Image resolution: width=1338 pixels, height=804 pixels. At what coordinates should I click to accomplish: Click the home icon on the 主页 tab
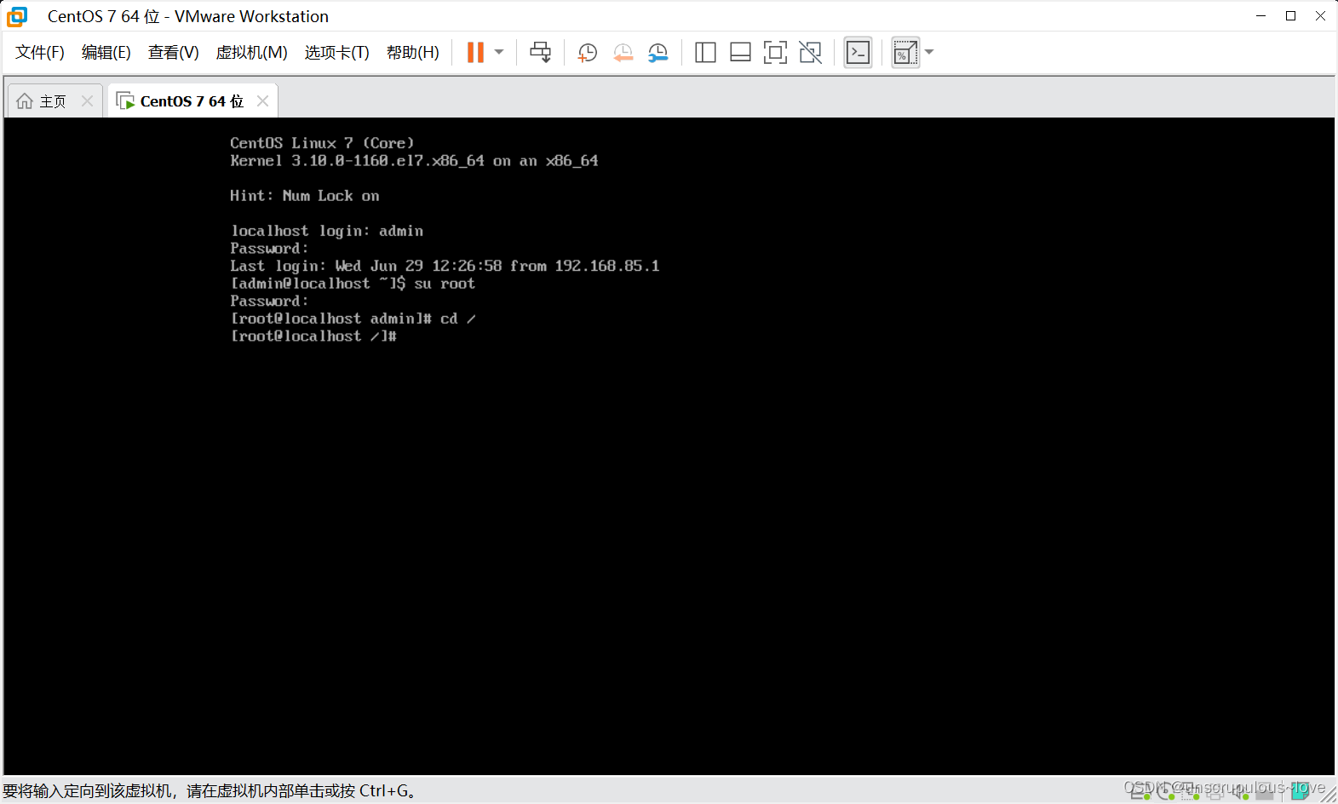click(x=25, y=101)
